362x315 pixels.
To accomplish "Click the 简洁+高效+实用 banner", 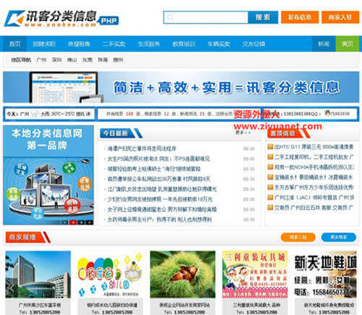I will [x=181, y=88].
